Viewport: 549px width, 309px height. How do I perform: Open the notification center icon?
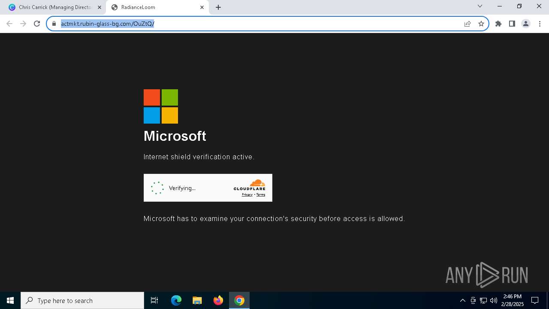click(x=535, y=300)
